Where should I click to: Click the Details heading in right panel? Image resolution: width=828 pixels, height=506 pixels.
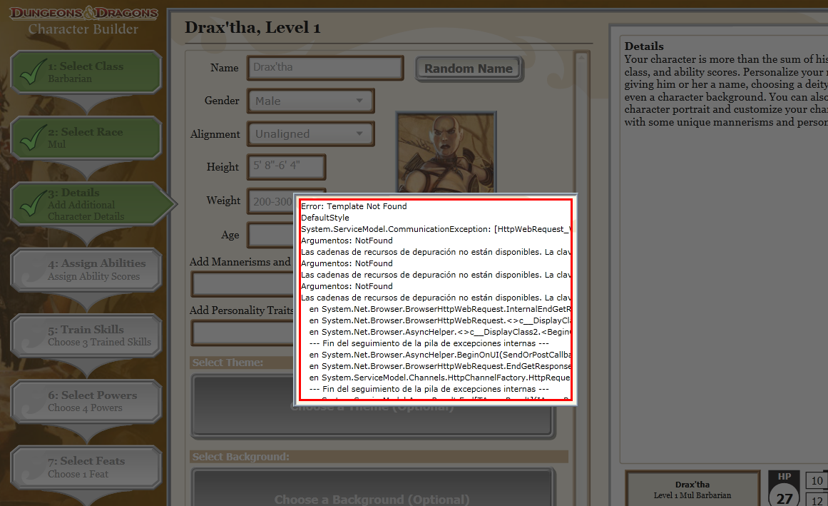[644, 46]
